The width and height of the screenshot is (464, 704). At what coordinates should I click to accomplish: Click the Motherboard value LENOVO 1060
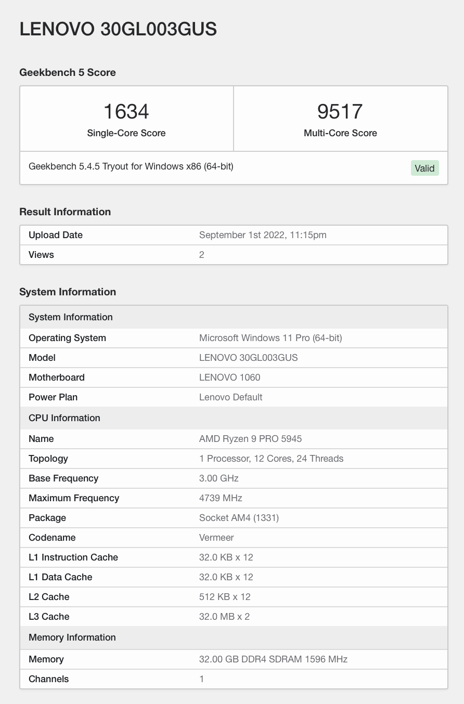229,377
